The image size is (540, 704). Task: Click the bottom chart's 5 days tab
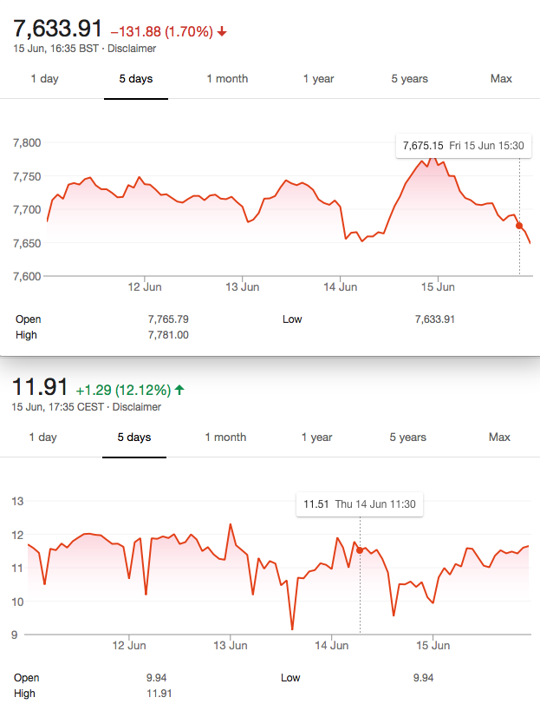[x=134, y=437]
